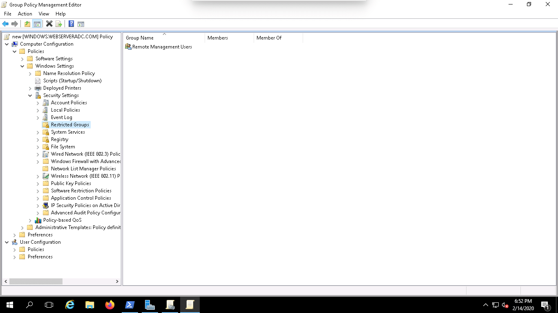Toggle the Show/Hide Action Pane toolbar button

(x=81, y=24)
